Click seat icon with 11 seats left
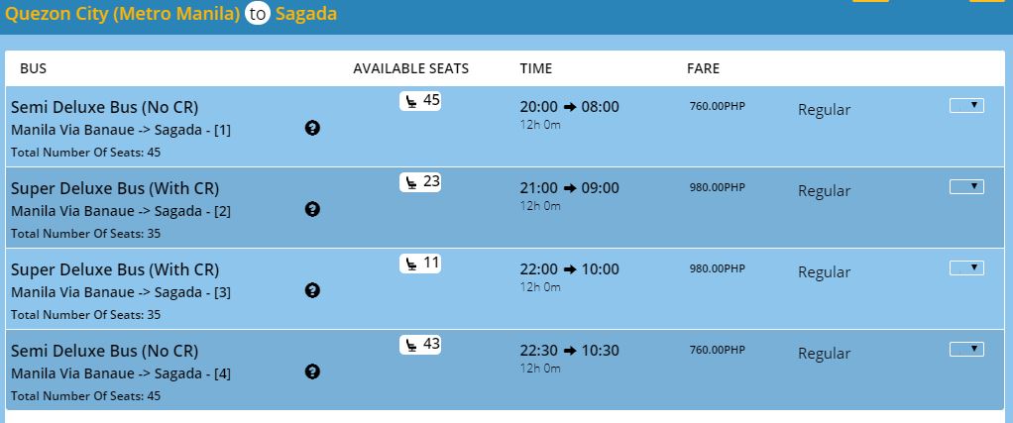This screenshot has height=423, width=1013. 420,264
